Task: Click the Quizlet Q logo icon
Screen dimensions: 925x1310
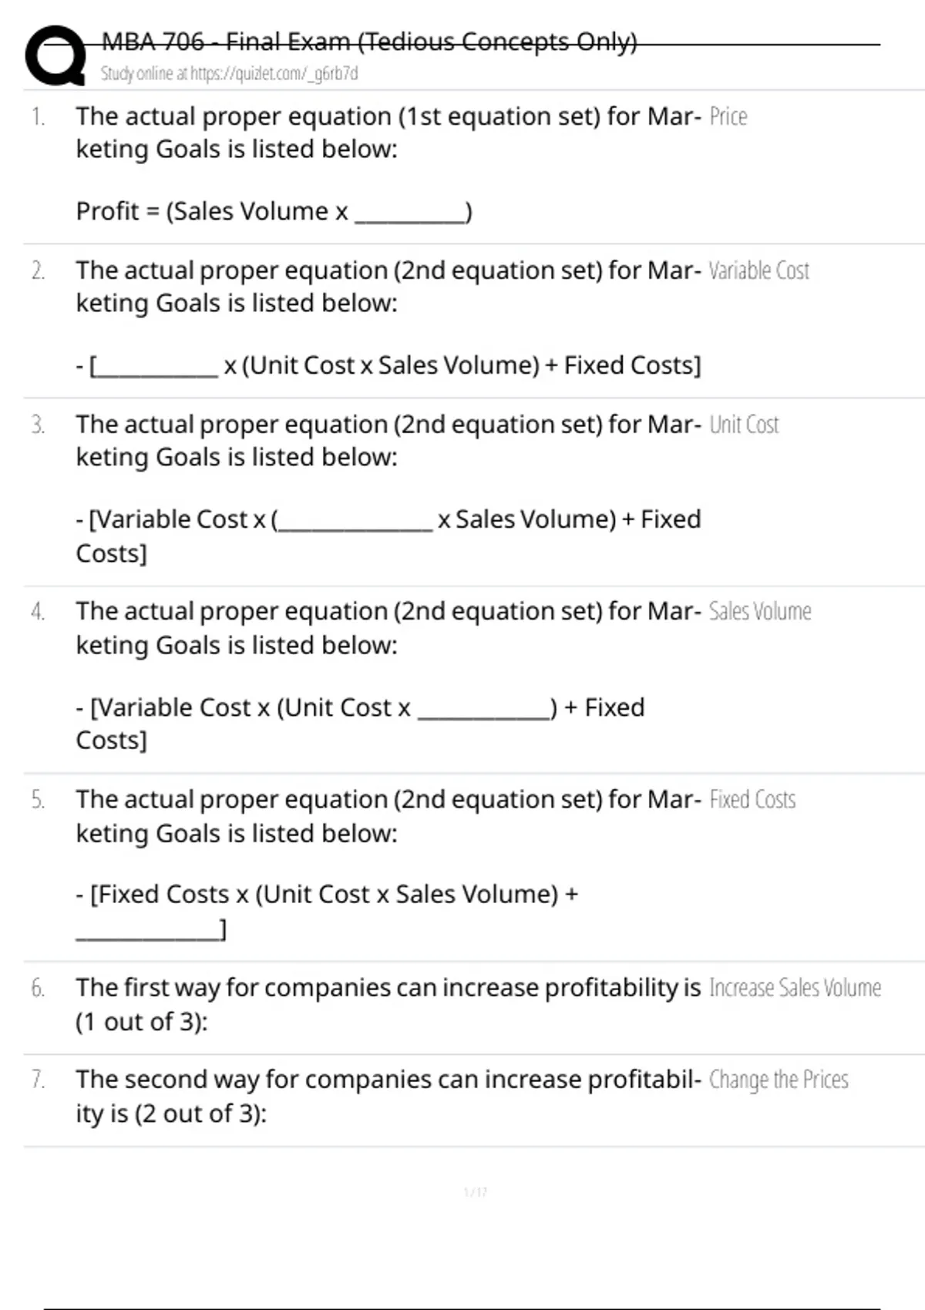Action: click(55, 55)
